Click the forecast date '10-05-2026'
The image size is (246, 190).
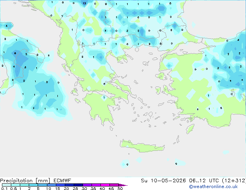coord(168,181)
